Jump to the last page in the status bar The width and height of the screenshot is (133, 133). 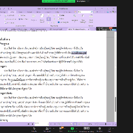click(x=55, y=124)
